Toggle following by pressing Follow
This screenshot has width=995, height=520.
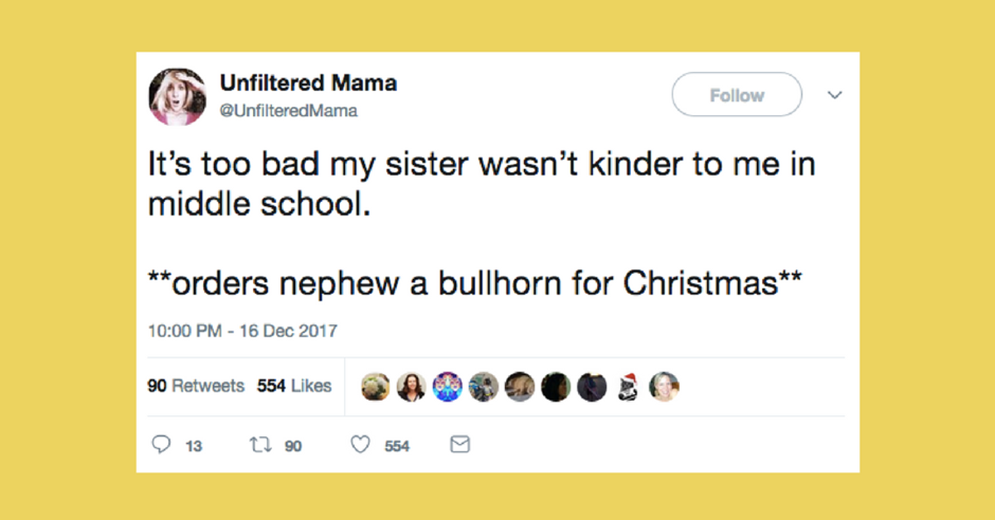point(735,94)
